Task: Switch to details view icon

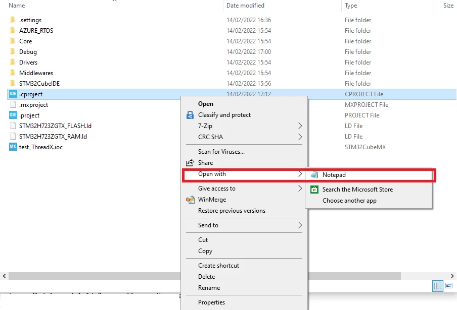Action: [x=438, y=286]
